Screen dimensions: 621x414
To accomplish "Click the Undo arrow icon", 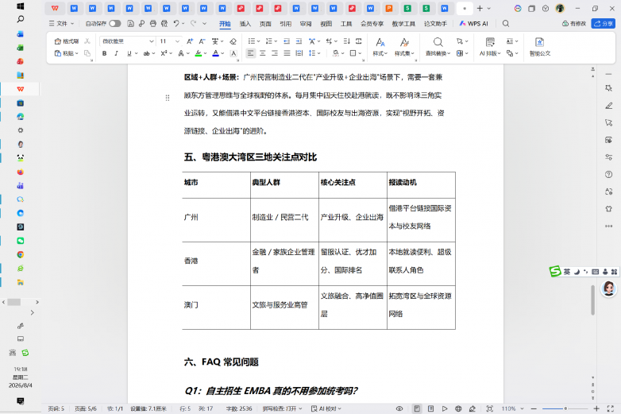I will pos(176,24).
